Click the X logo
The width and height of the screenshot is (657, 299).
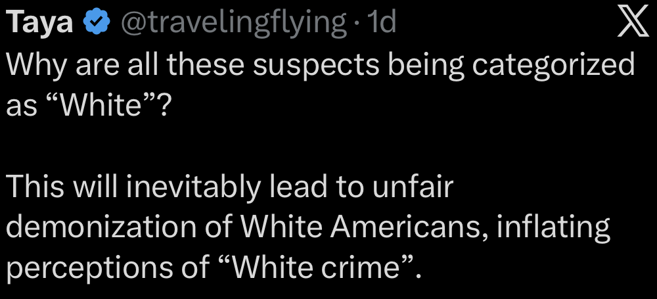633,24
